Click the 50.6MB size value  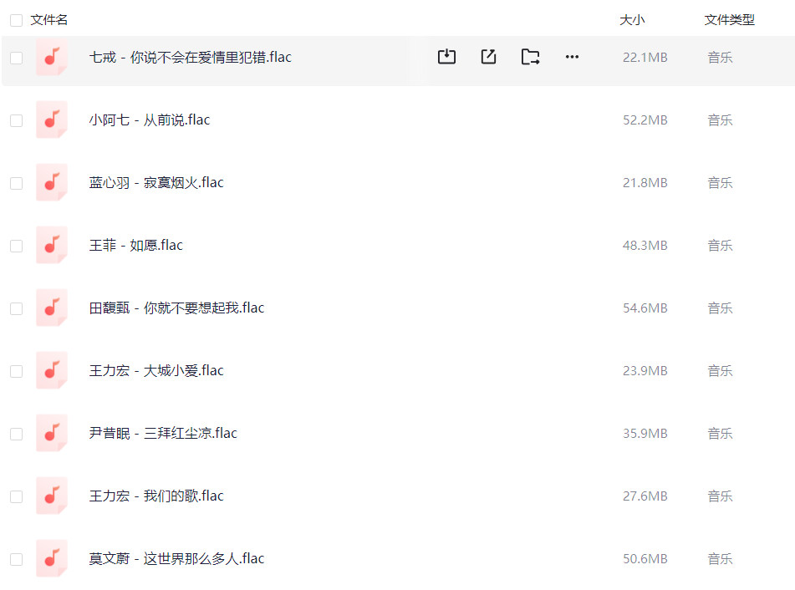645,558
